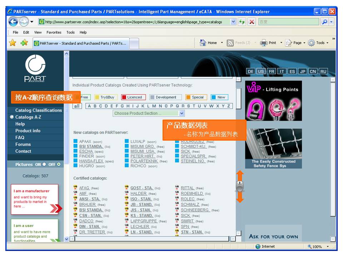This screenshot has width=343, height=257.
Task: Click the Print toolbar icon
Action: click(264, 43)
